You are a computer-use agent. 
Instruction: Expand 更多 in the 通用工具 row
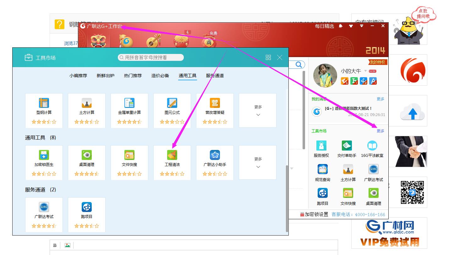258,162
